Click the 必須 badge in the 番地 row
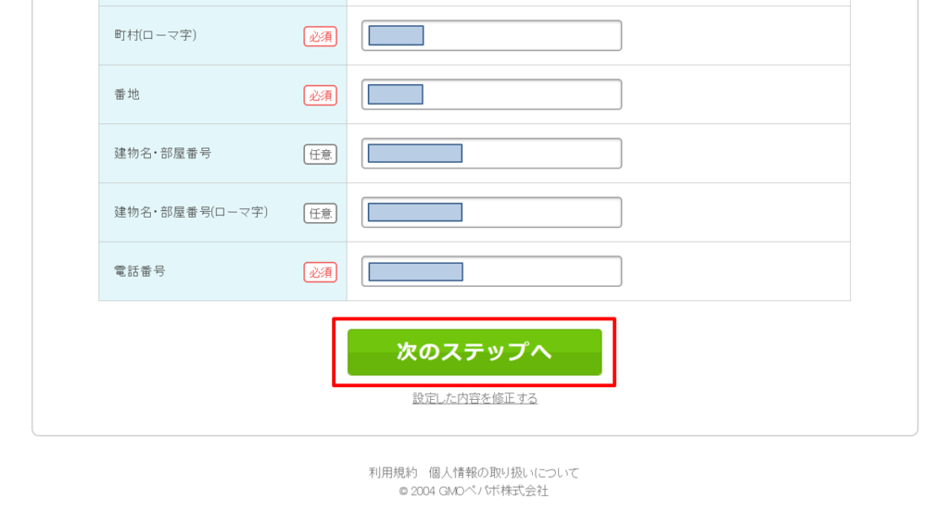 (x=320, y=95)
